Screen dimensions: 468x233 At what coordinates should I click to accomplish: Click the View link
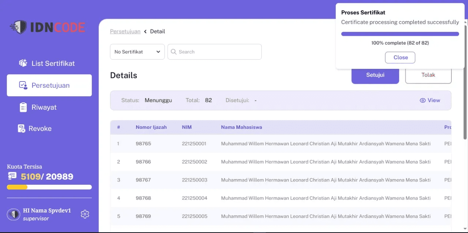[x=434, y=100]
